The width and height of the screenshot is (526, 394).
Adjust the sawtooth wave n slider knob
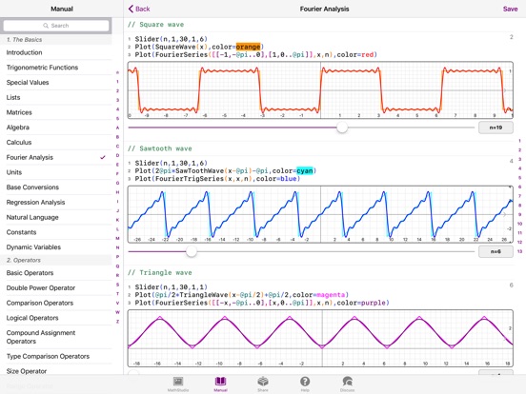(192, 251)
